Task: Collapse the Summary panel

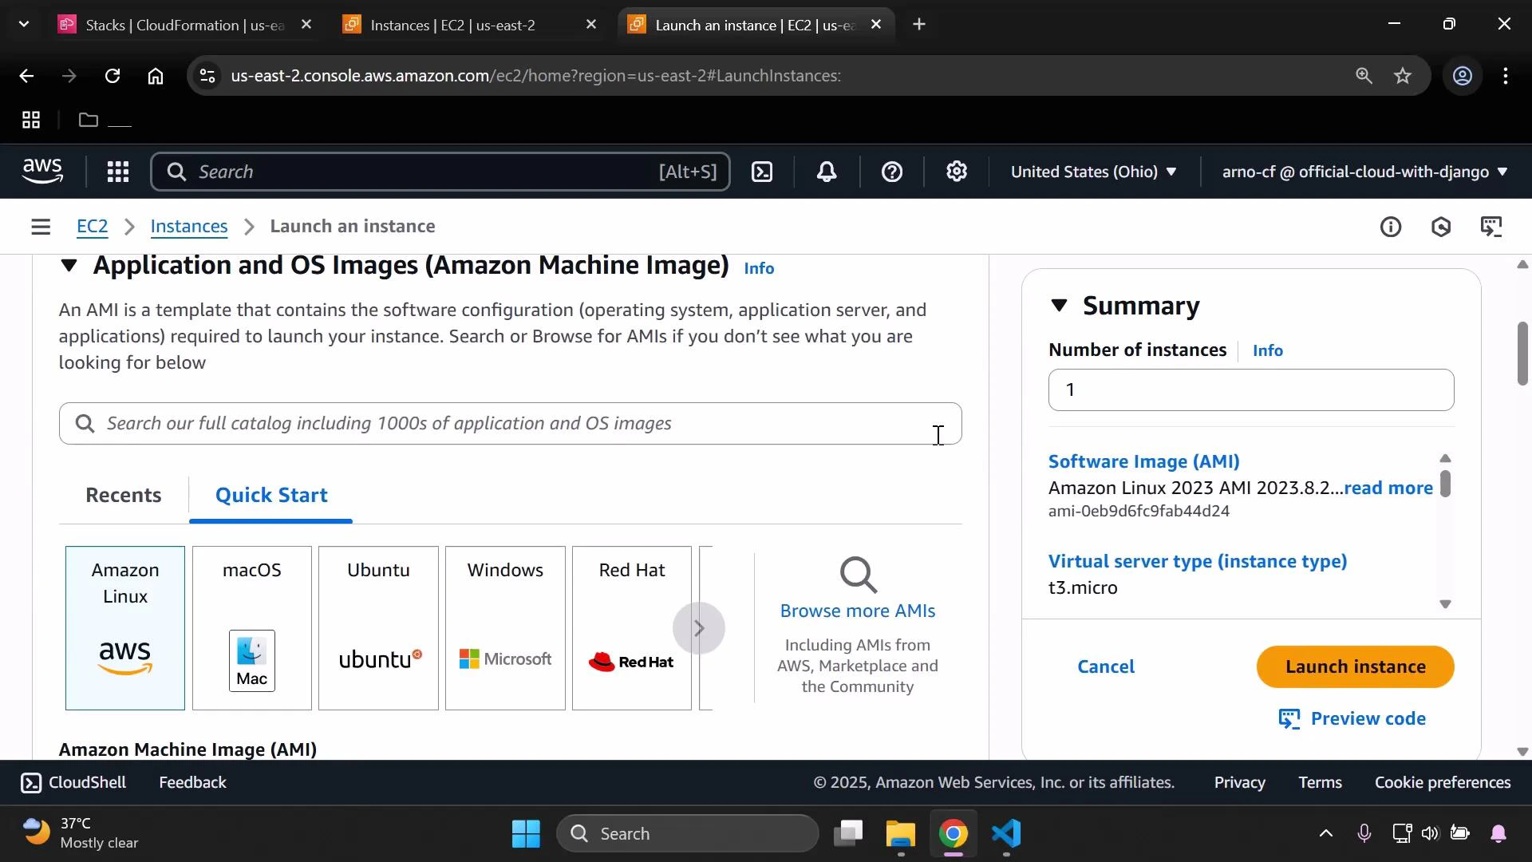Action: (x=1059, y=306)
